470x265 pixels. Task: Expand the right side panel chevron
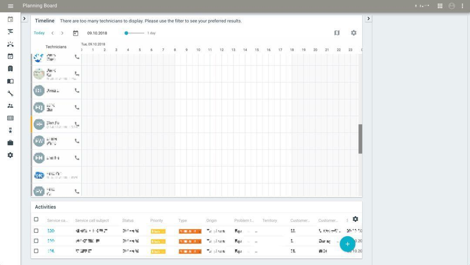point(369,19)
